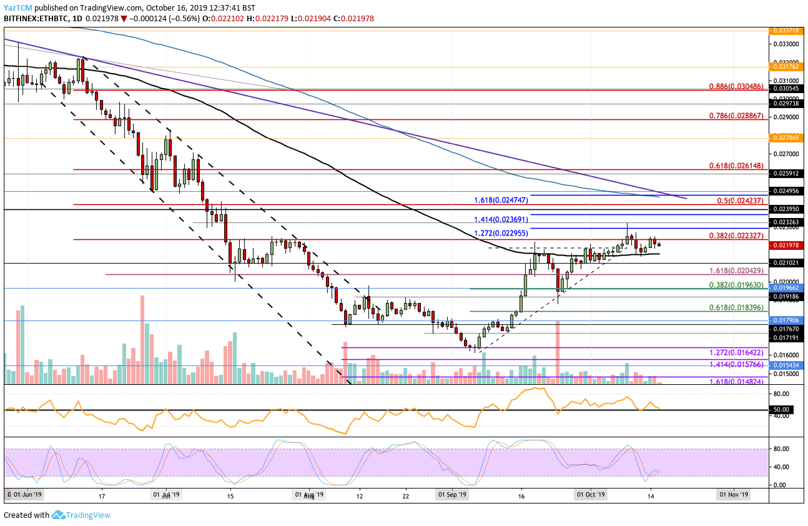The width and height of the screenshot is (808, 526).
Task: Click the '01 Aug '19' date label
Action: tap(310, 494)
